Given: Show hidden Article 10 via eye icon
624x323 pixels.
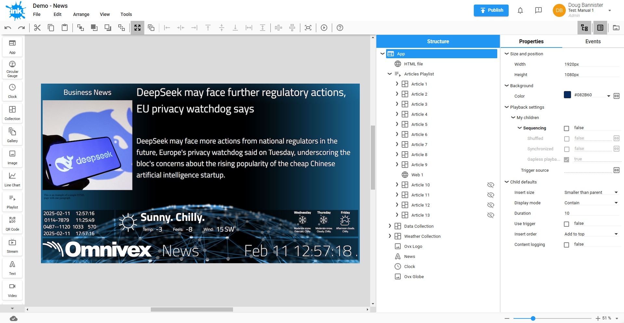Looking at the screenshot, I should click(x=491, y=185).
